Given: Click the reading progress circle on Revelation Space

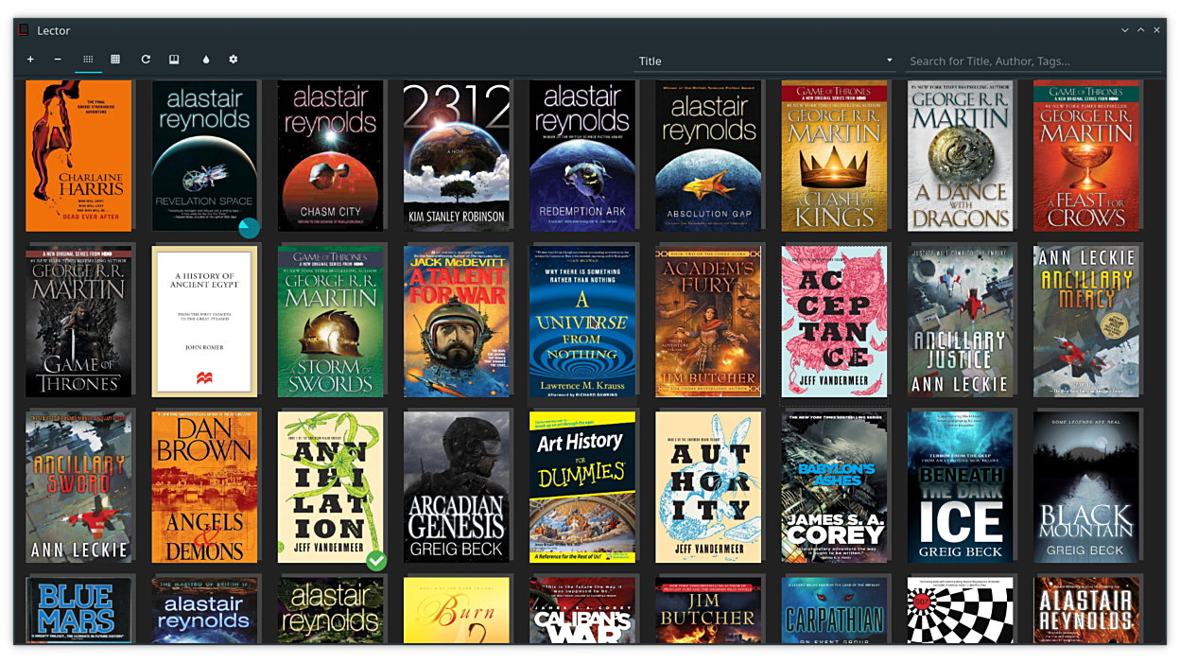Looking at the screenshot, I should pyautogui.click(x=249, y=227).
